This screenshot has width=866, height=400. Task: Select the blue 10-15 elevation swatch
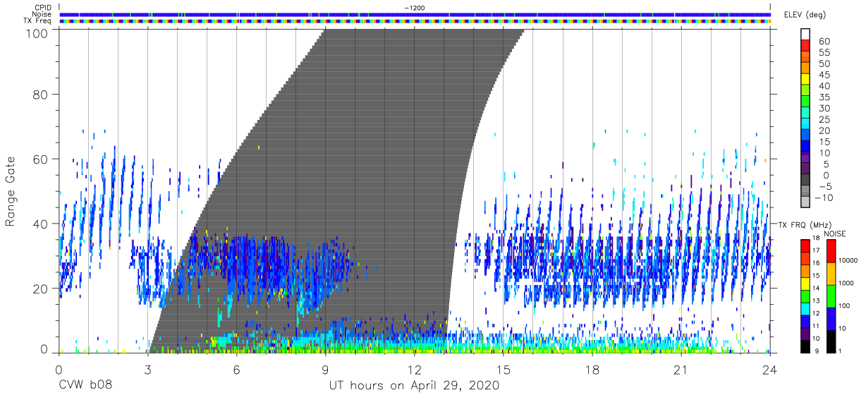(806, 147)
